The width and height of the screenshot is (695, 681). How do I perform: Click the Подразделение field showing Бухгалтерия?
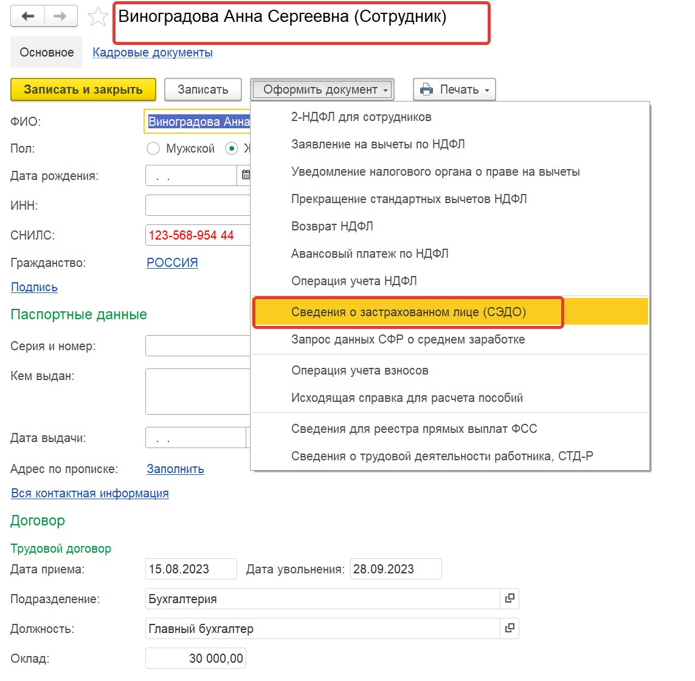point(323,598)
